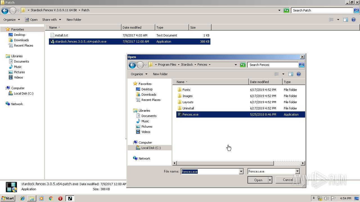Sort by Date modified column in Open dialog
This screenshot has height=202, width=360.
pyautogui.click(x=265, y=82)
